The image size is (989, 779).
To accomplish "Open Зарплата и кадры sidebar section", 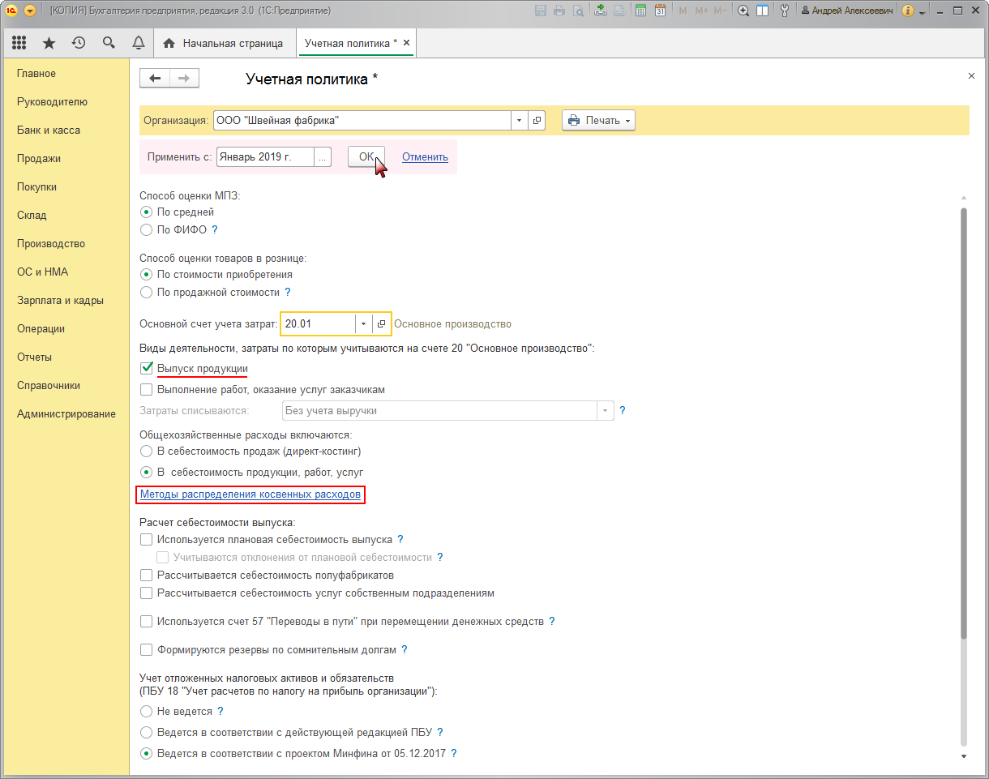I will (60, 301).
